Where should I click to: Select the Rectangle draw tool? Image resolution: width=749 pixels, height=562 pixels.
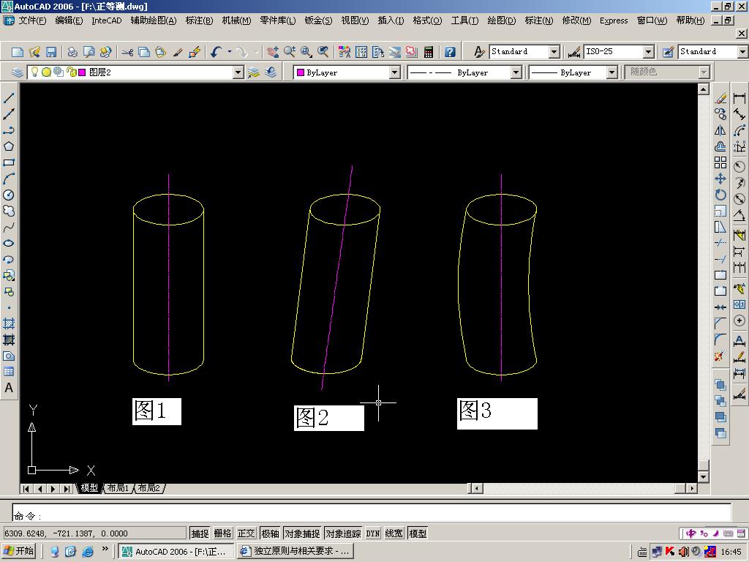tap(9, 162)
